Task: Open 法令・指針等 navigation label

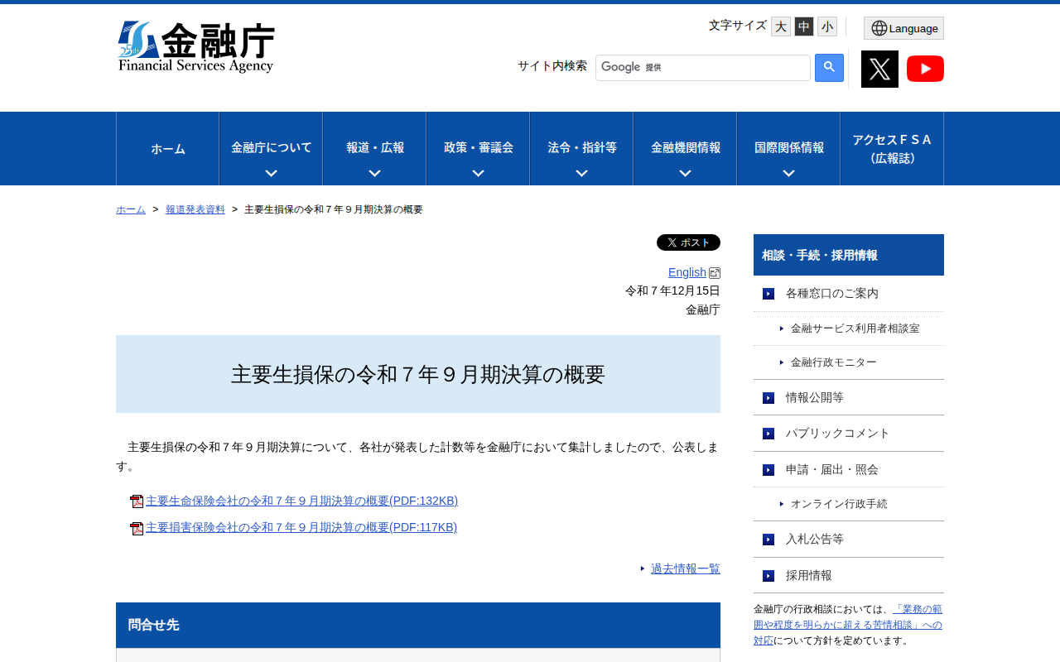Action: click(581, 147)
